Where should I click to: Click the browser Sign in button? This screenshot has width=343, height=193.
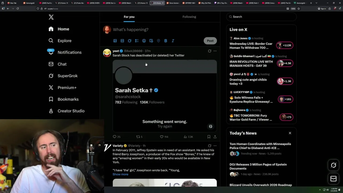pos(322,9)
